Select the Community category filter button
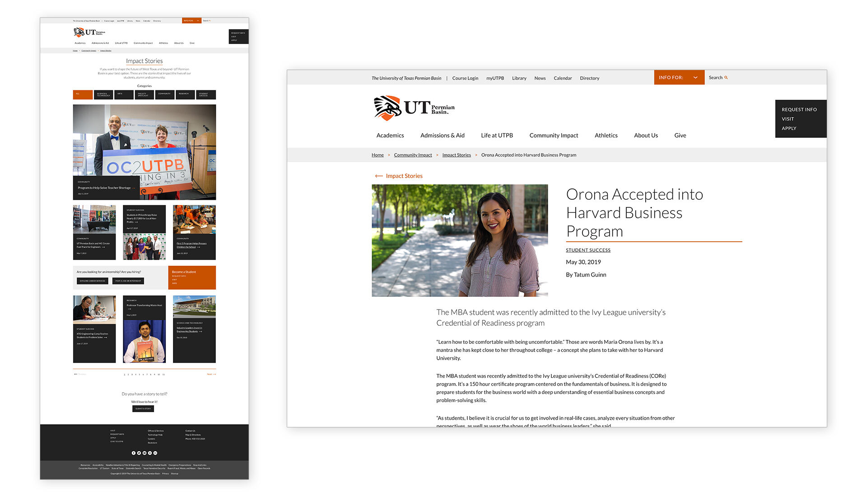Screen dimensions: 867x497 [x=165, y=94]
